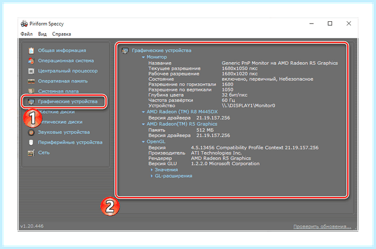Select Графические устройства in the sidebar

pyautogui.click(x=68, y=101)
